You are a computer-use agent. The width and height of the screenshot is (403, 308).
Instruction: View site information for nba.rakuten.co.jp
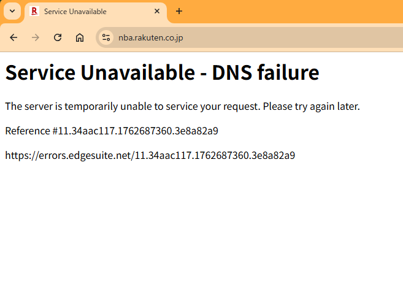pos(106,37)
